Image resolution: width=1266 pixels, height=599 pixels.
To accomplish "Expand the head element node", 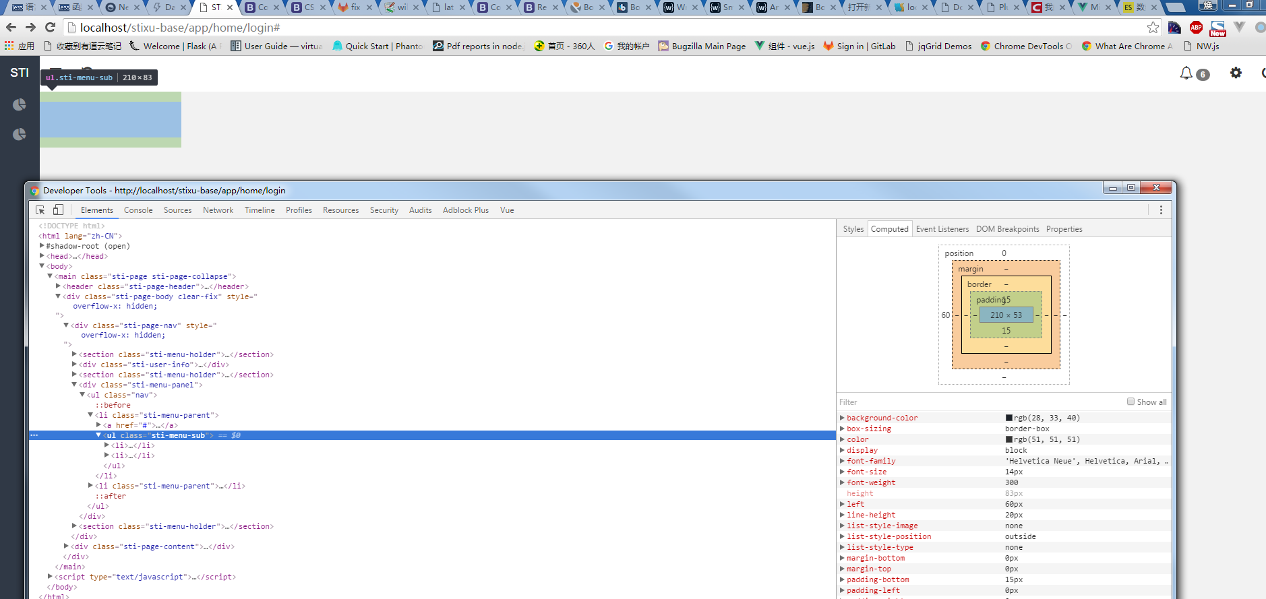I will [42, 256].
